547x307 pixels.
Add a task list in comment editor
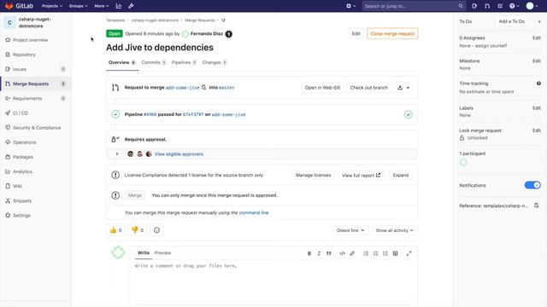[x=385, y=253]
